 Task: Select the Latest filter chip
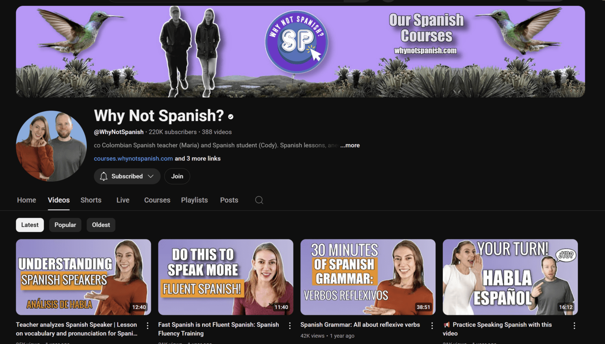(30, 224)
